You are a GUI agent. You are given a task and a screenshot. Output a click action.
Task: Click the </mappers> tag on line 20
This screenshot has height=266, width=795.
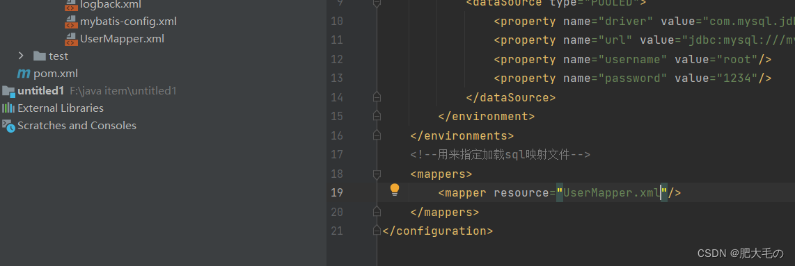click(x=445, y=212)
